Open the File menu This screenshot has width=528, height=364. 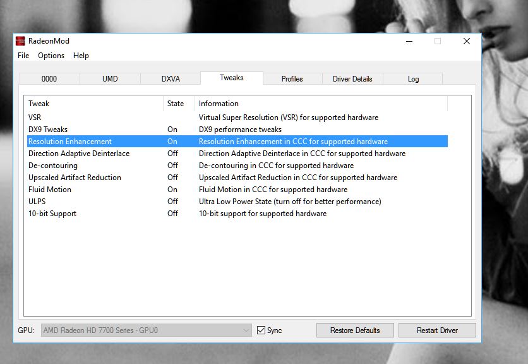tap(23, 56)
